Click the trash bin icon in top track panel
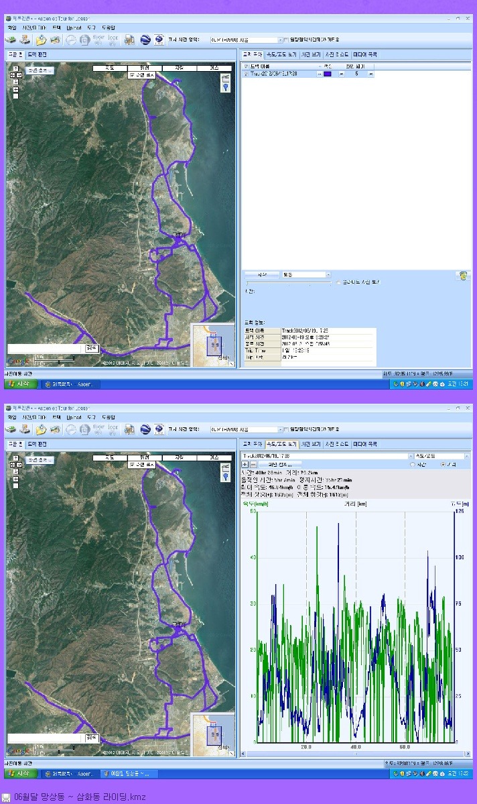Image resolution: width=477 pixels, height=804 pixels. [x=462, y=275]
